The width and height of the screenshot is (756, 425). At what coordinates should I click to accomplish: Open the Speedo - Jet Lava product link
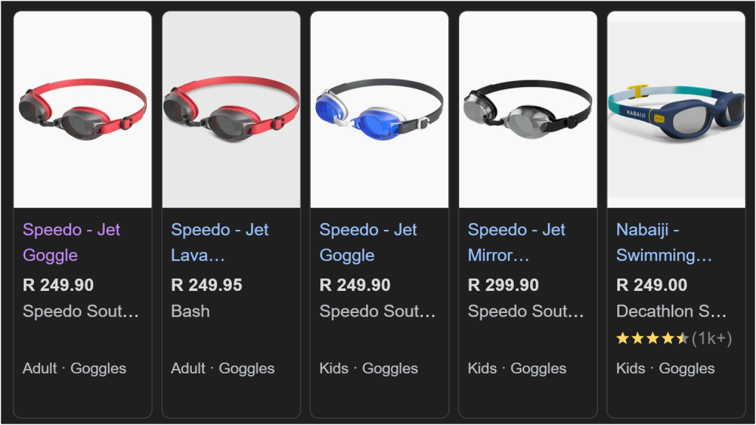[219, 242]
